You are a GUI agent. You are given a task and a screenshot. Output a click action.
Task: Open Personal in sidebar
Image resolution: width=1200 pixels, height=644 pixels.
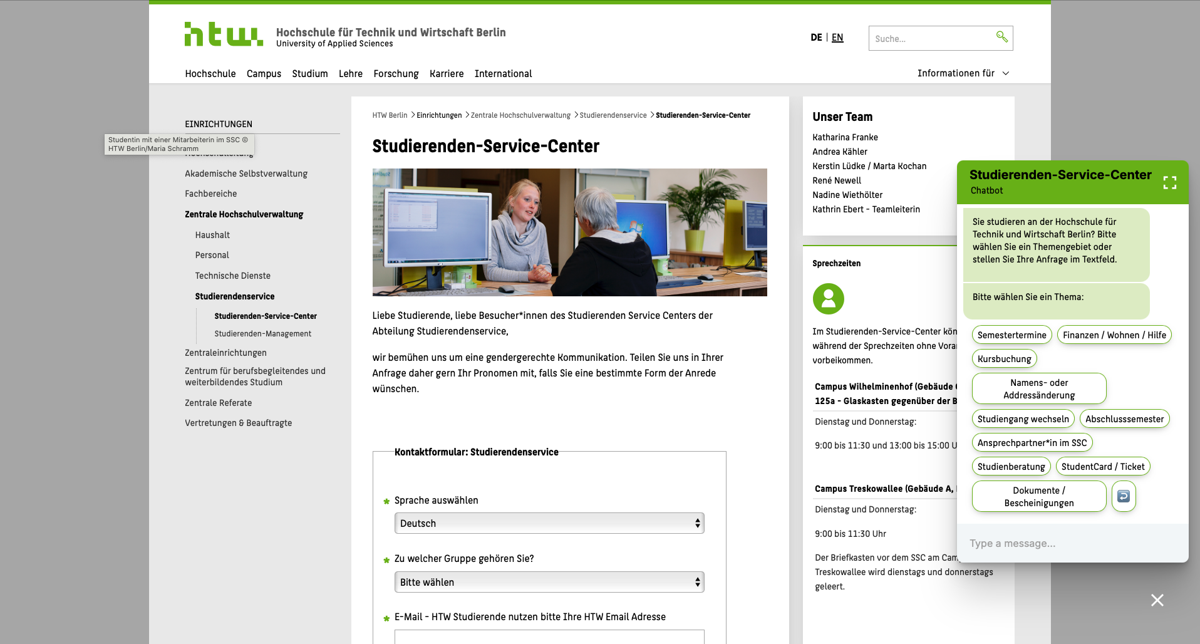pyautogui.click(x=212, y=255)
